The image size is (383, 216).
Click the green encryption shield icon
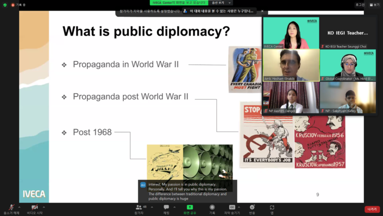(5, 5)
